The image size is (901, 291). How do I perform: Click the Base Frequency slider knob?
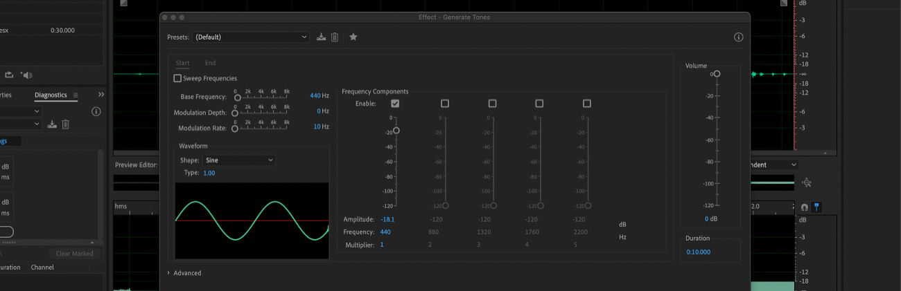(x=238, y=97)
